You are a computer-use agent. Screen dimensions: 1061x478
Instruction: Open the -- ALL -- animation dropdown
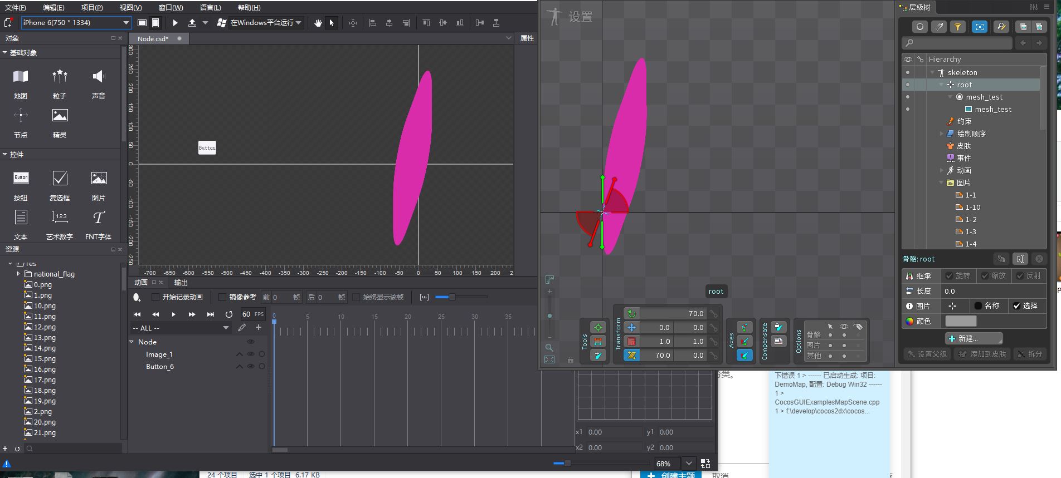(x=181, y=328)
